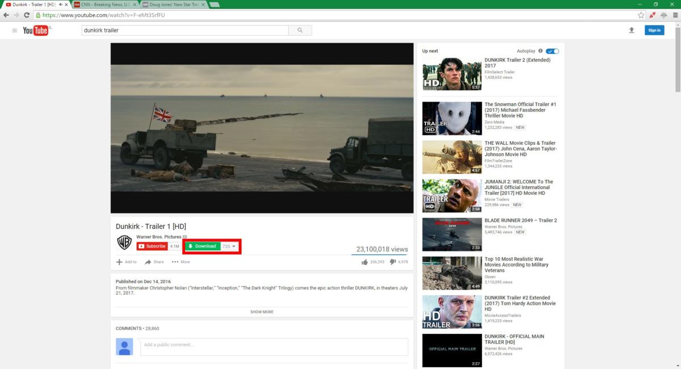Switch to the Doug Jones' New Star Trek tab
Screen dimensions: 681x369
[x=173, y=5]
